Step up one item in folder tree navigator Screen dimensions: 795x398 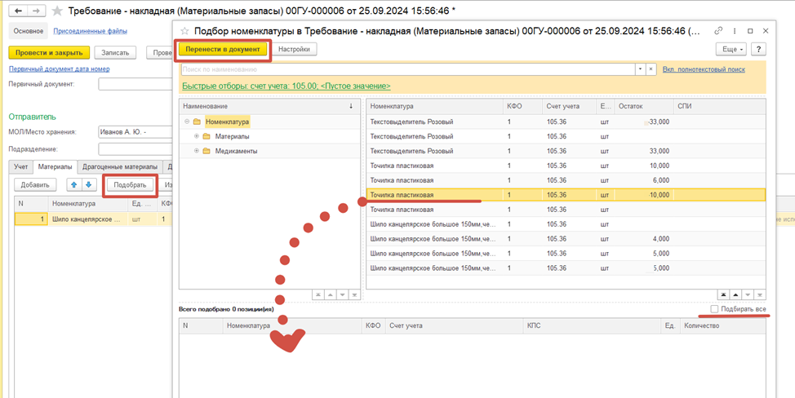point(330,294)
